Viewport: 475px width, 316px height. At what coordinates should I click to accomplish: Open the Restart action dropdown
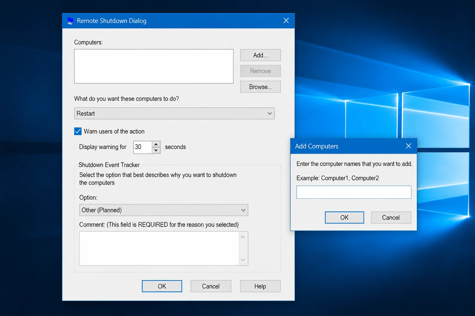point(174,113)
